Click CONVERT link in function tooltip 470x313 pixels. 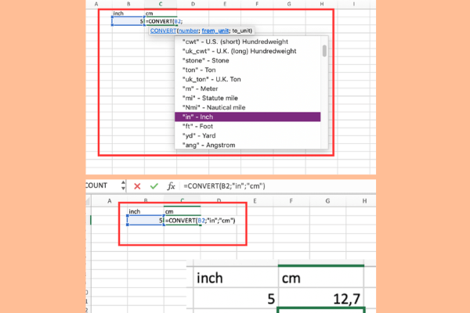[163, 31]
